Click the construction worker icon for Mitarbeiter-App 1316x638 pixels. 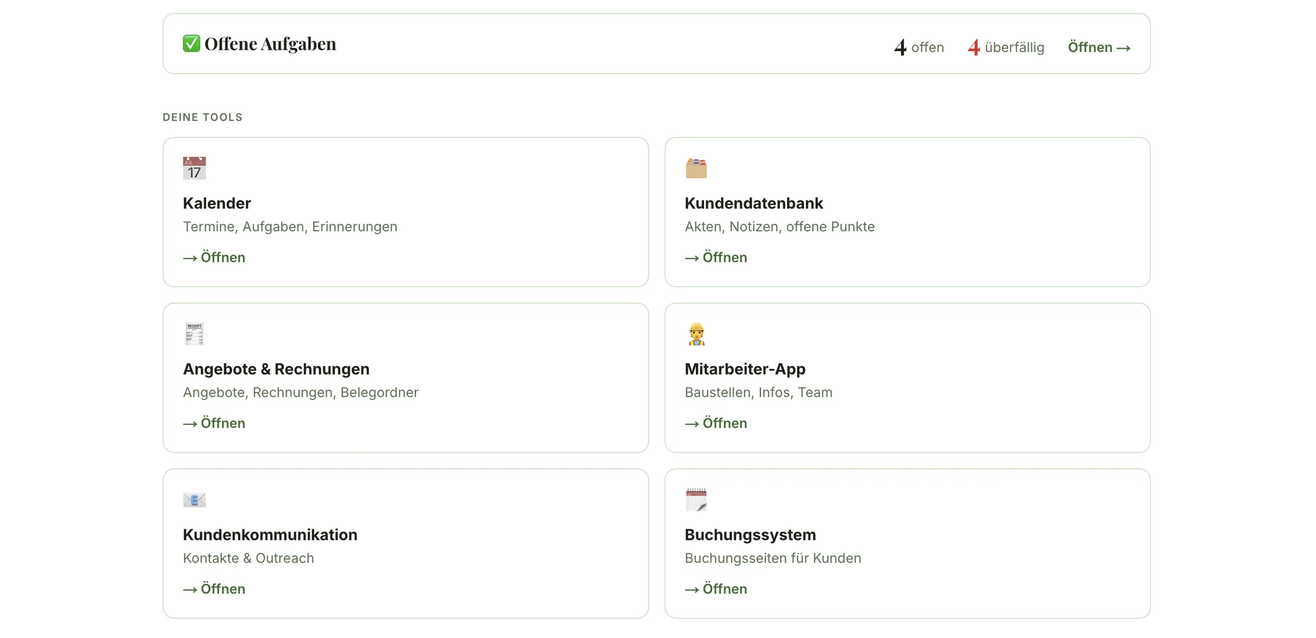tap(696, 334)
